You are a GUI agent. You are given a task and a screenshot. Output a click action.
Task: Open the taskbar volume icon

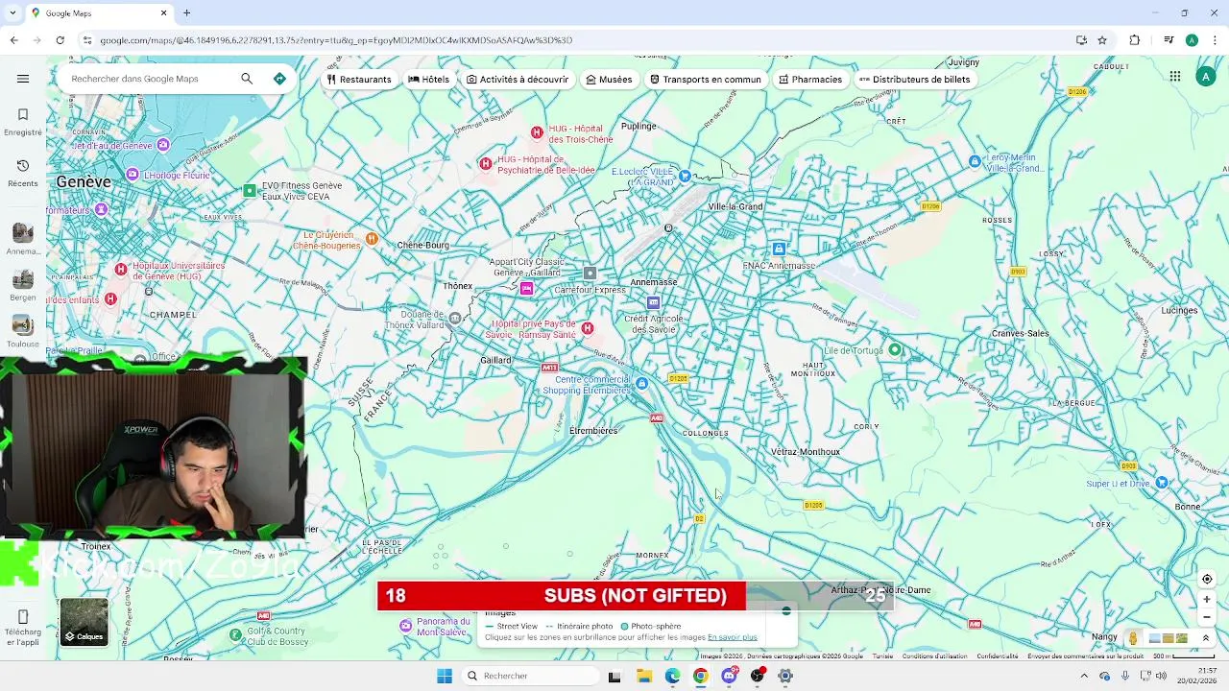click(x=1161, y=676)
